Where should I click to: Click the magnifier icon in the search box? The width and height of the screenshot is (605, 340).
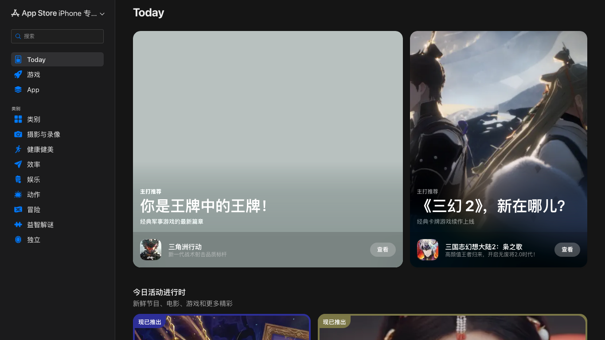(x=18, y=36)
